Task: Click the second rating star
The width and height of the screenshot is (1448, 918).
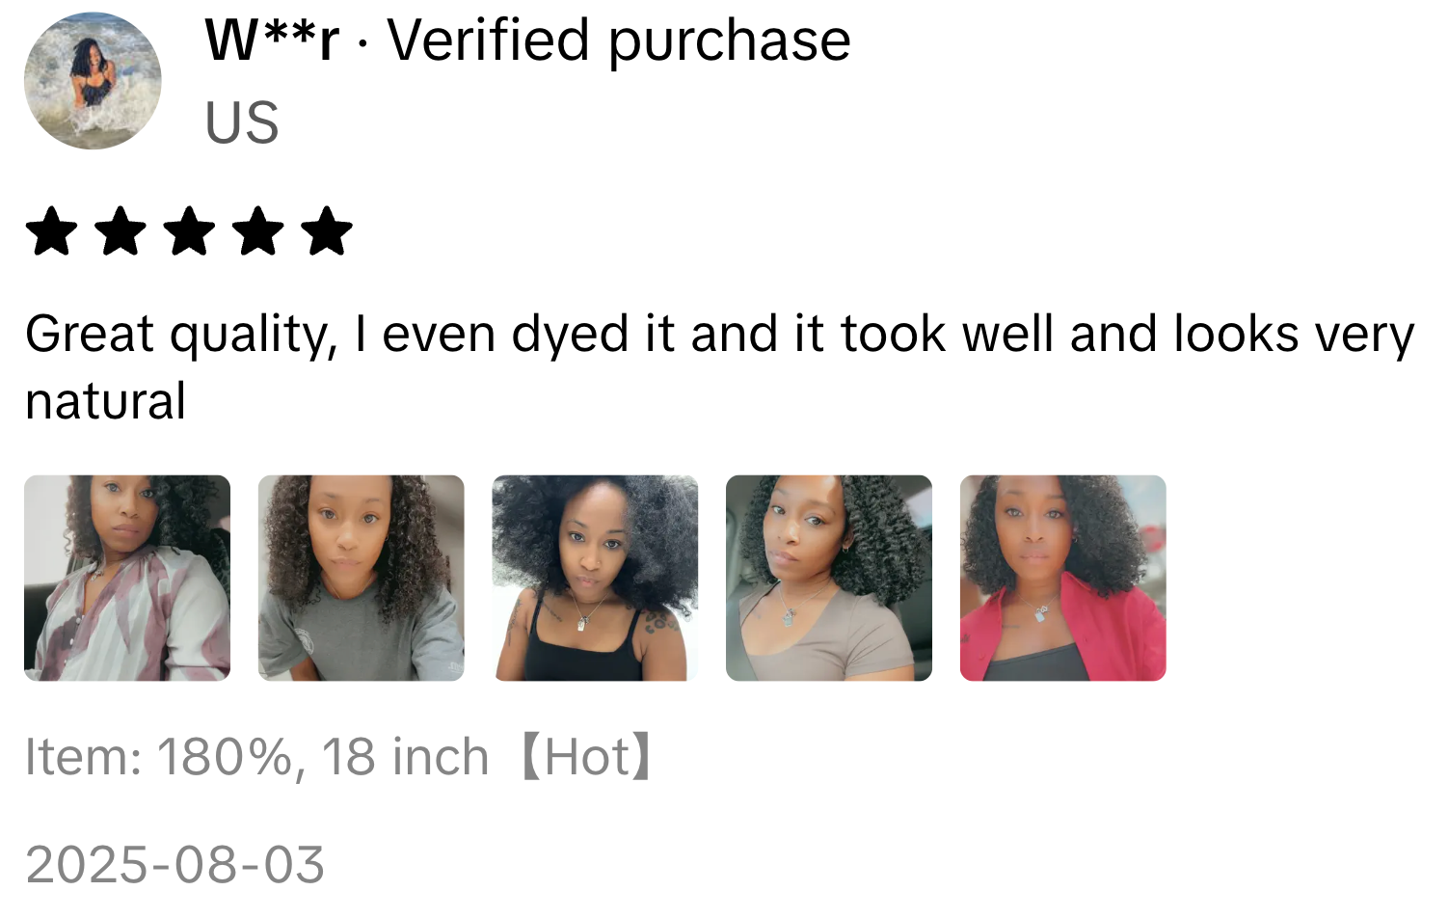Action: (121, 231)
